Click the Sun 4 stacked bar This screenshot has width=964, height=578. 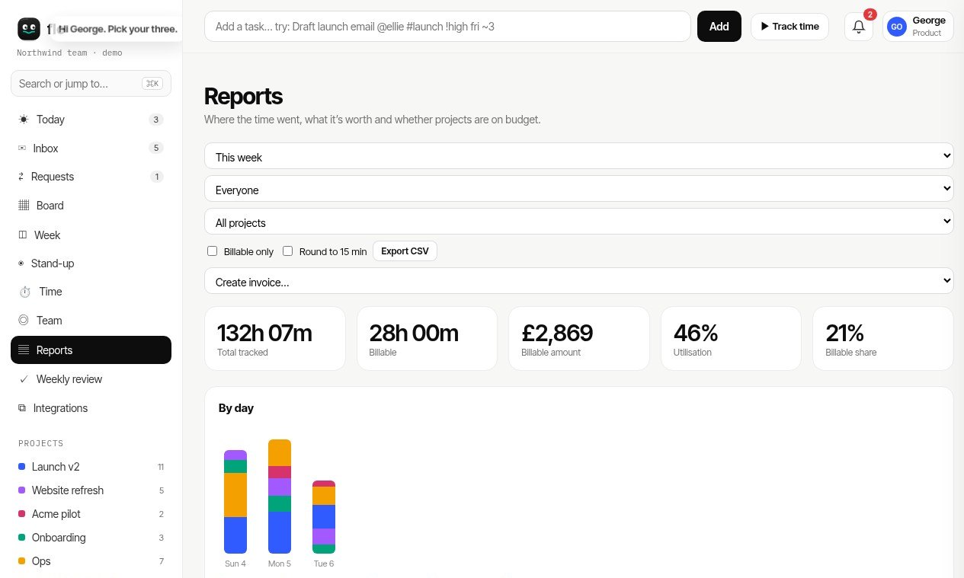coord(235,502)
